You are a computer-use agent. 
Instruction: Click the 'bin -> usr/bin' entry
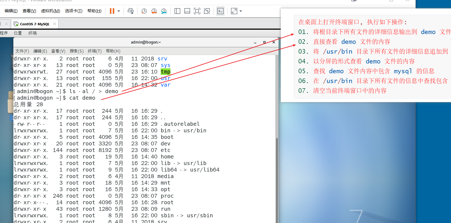tap(184, 131)
